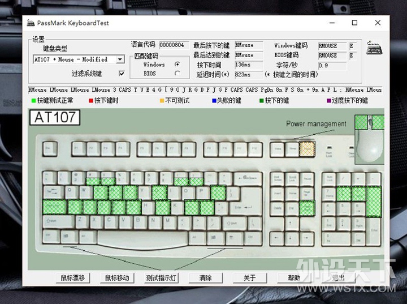Click the K key on keyboard image
Screen dimensions: 407x304
point(177,207)
